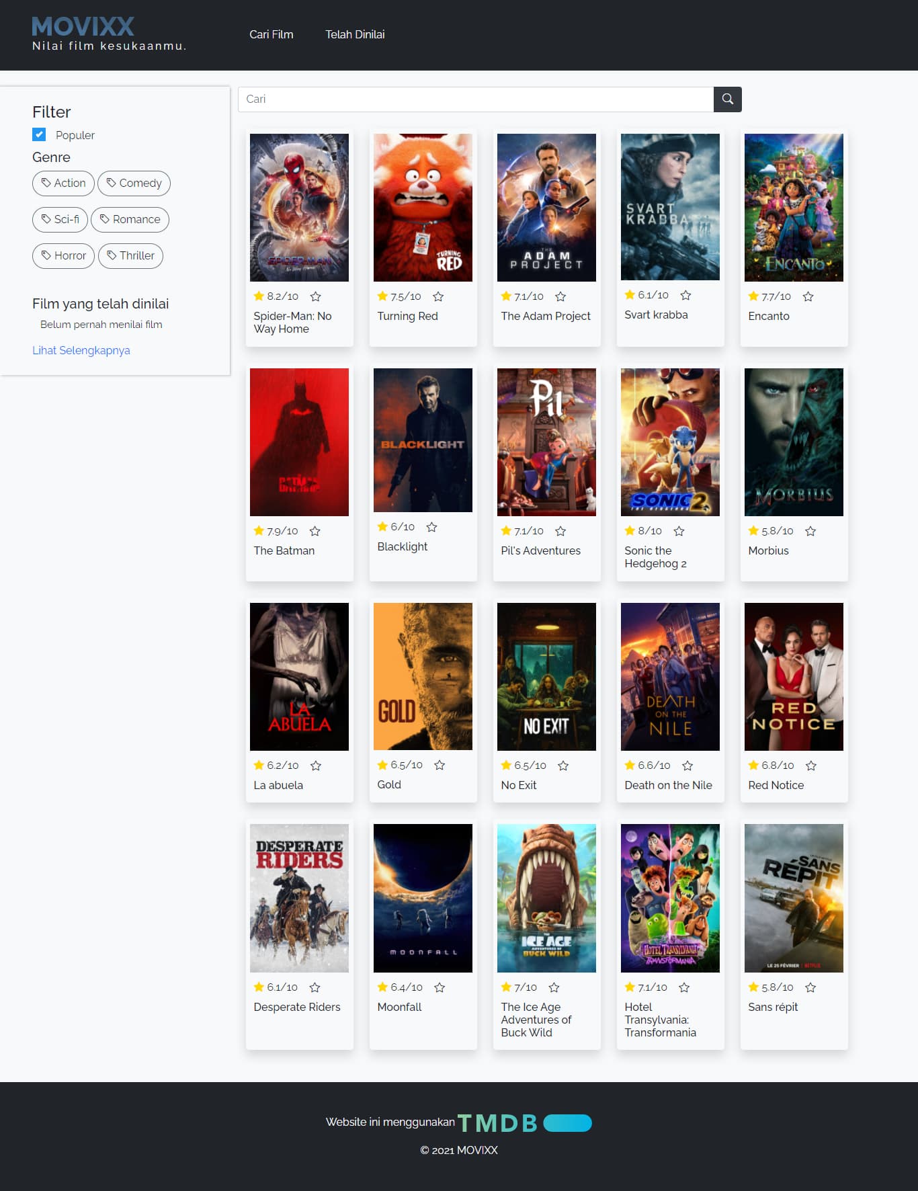Open the Morbius poster
The image size is (918, 1191).
tap(794, 442)
